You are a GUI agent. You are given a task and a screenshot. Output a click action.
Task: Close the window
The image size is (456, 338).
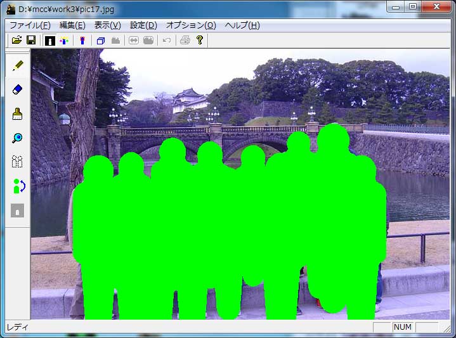[436, 6]
